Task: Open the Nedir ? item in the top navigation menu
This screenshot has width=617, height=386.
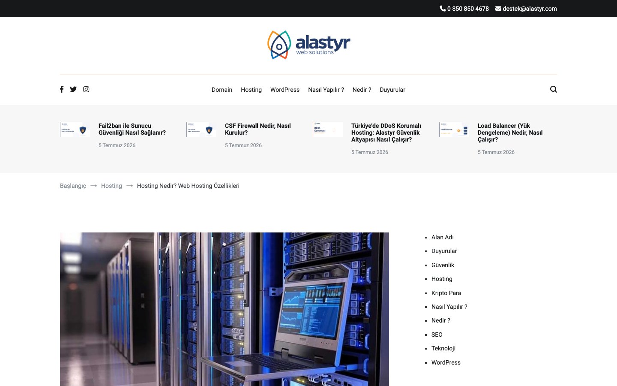Action: tap(362, 90)
